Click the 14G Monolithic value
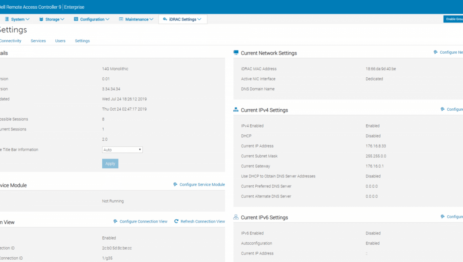The height and width of the screenshot is (262, 463). point(115,69)
